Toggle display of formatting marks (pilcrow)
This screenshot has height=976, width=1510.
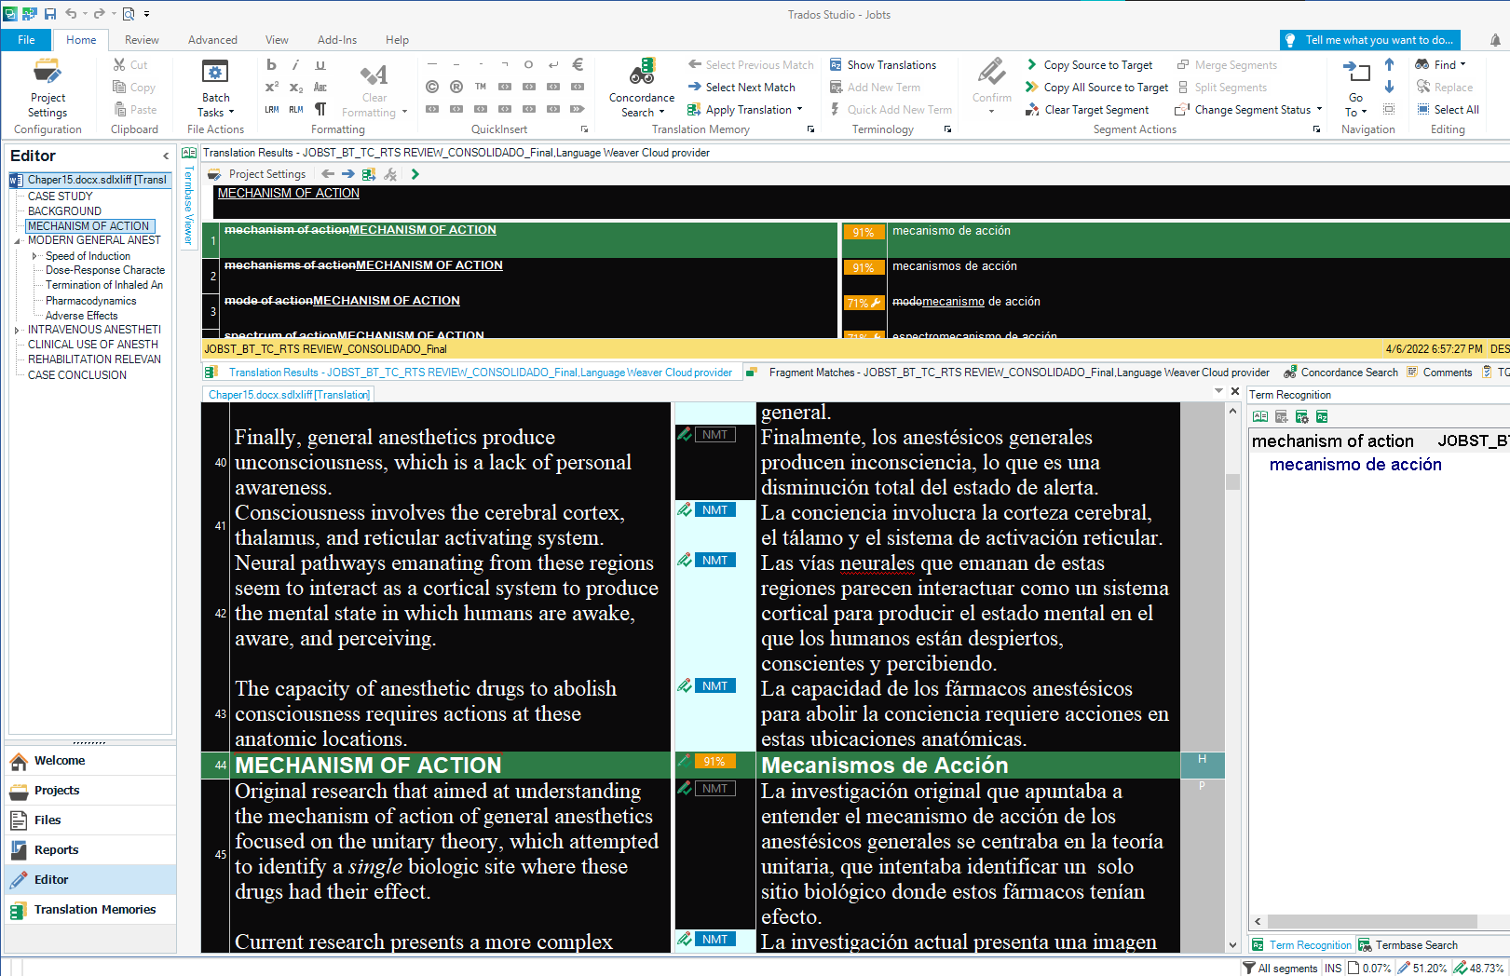click(320, 110)
